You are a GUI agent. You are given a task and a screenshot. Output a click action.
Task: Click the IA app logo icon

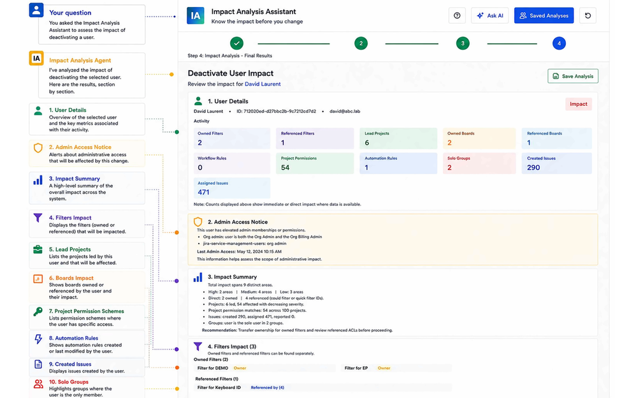pyautogui.click(x=196, y=16)
